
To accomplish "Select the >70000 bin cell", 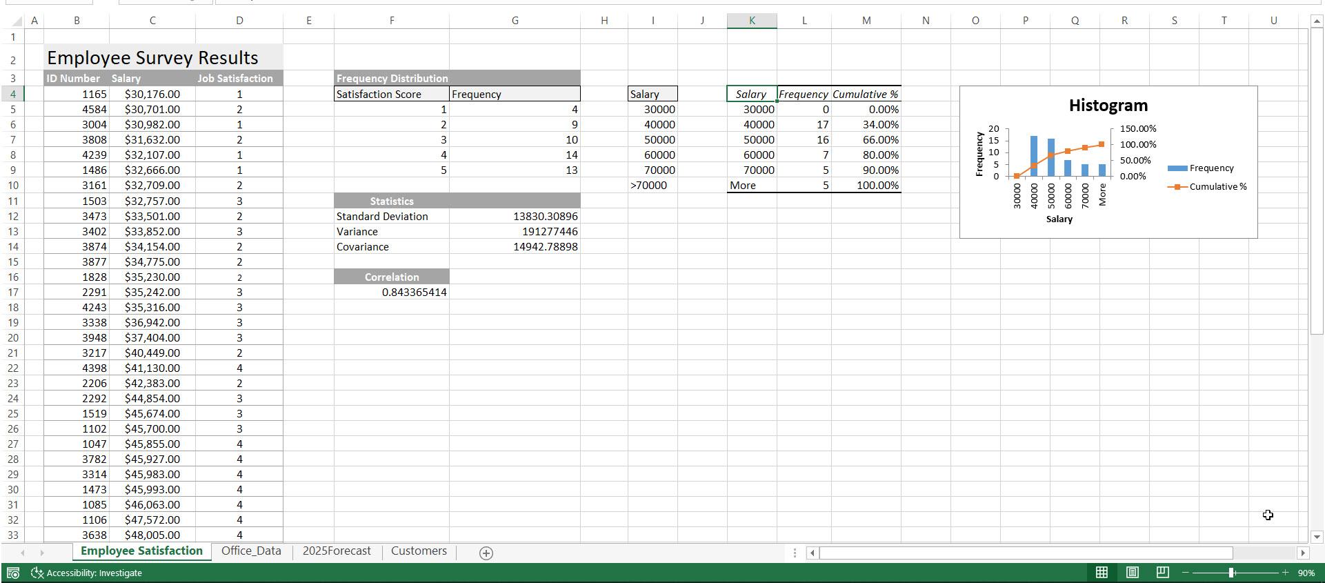I will tap(652, 185).
